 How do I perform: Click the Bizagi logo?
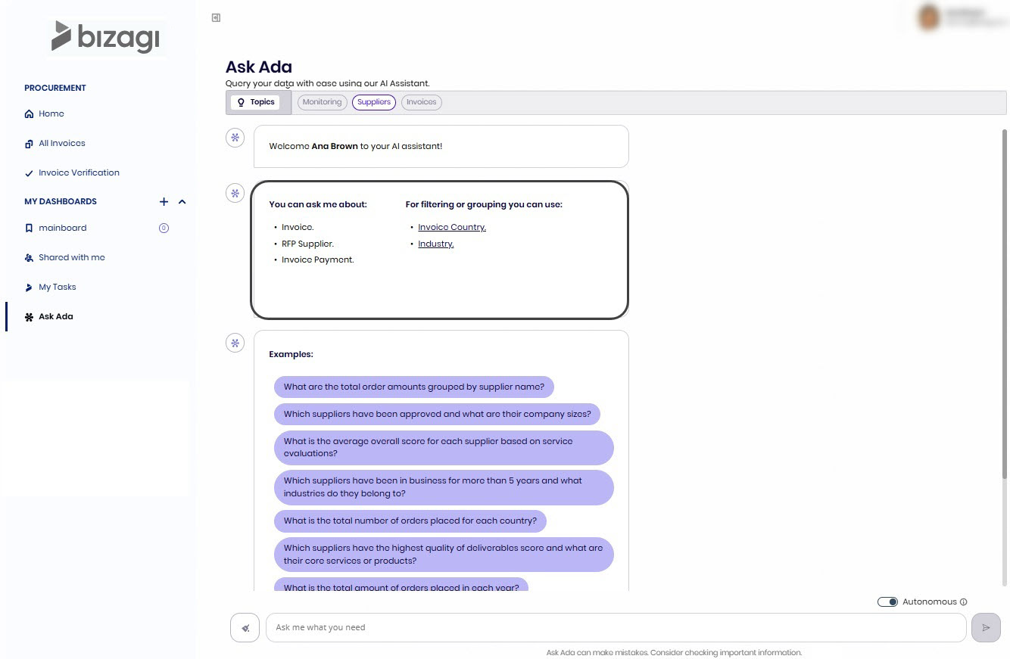(105, 38)
